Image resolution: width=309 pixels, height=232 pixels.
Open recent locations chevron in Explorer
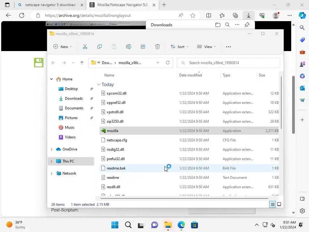pyautogui.click(x=73, y=63)
